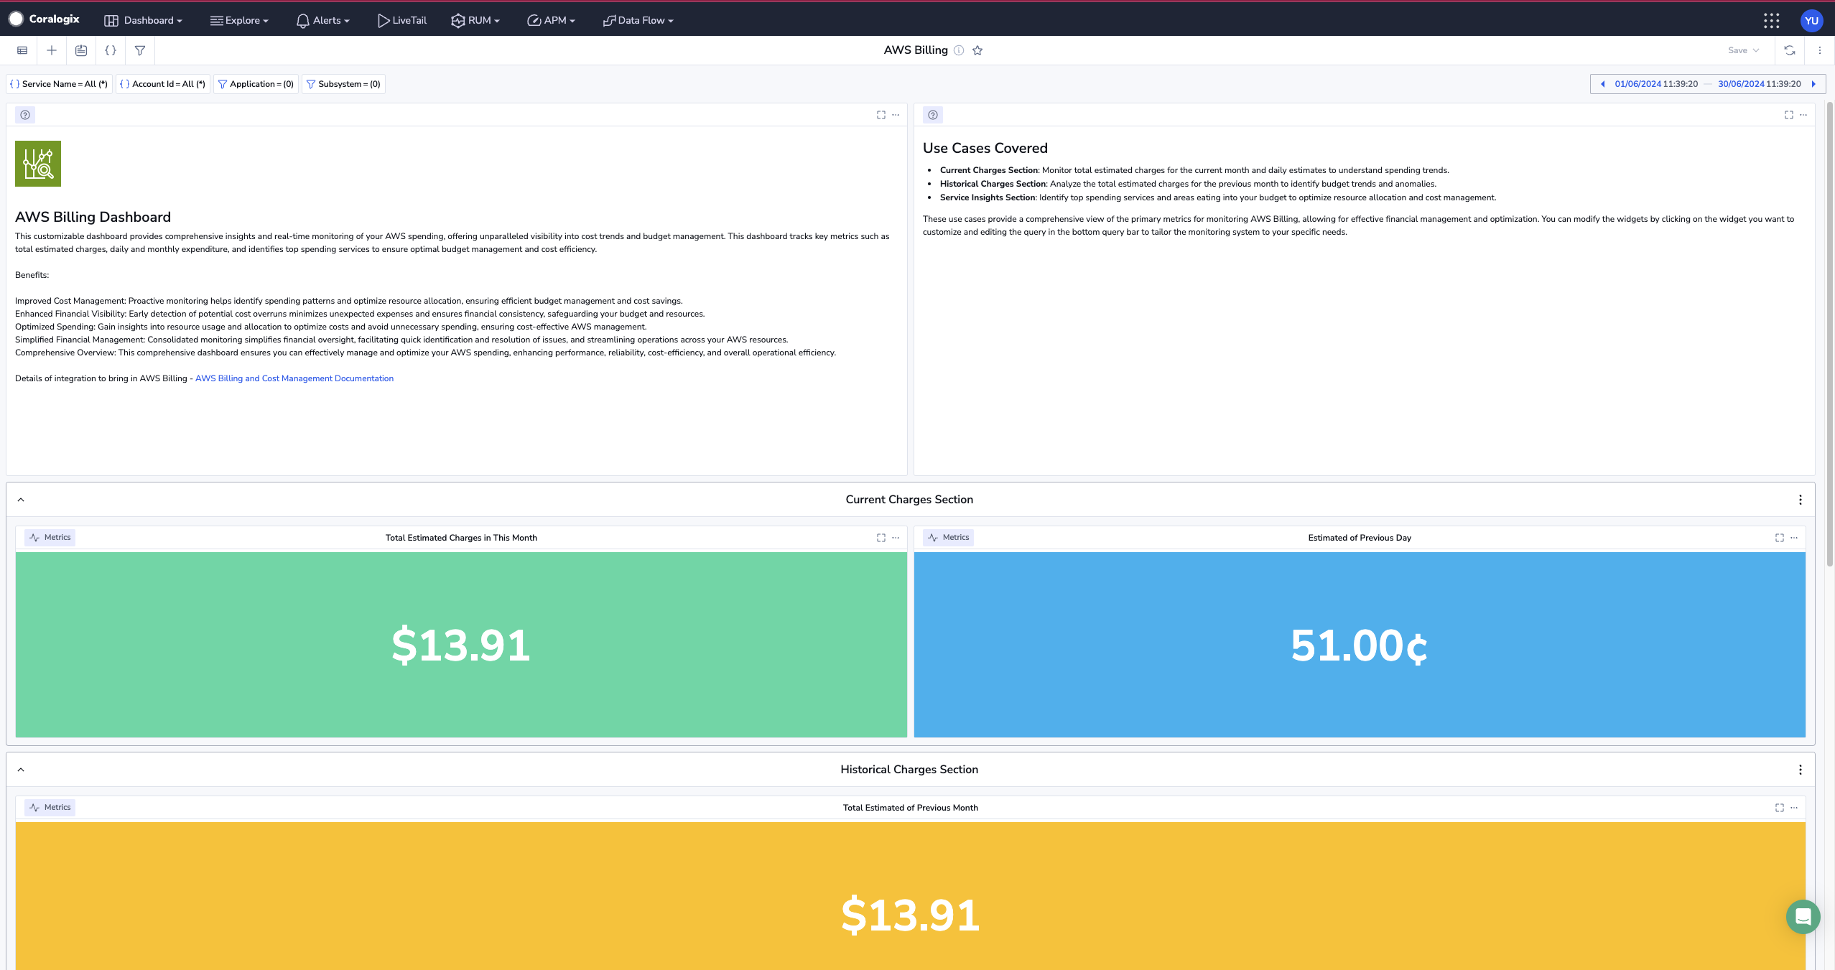This screenshot has height=970, width=1835.
Task: Open the Subsystem filter
Action: [x=343, y=84]
